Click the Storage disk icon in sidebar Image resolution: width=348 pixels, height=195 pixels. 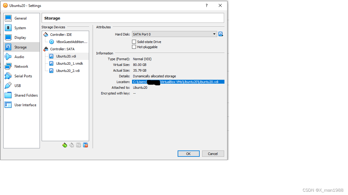point(8,47)
